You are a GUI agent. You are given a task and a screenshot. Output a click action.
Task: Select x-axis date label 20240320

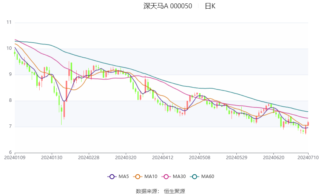126,158
